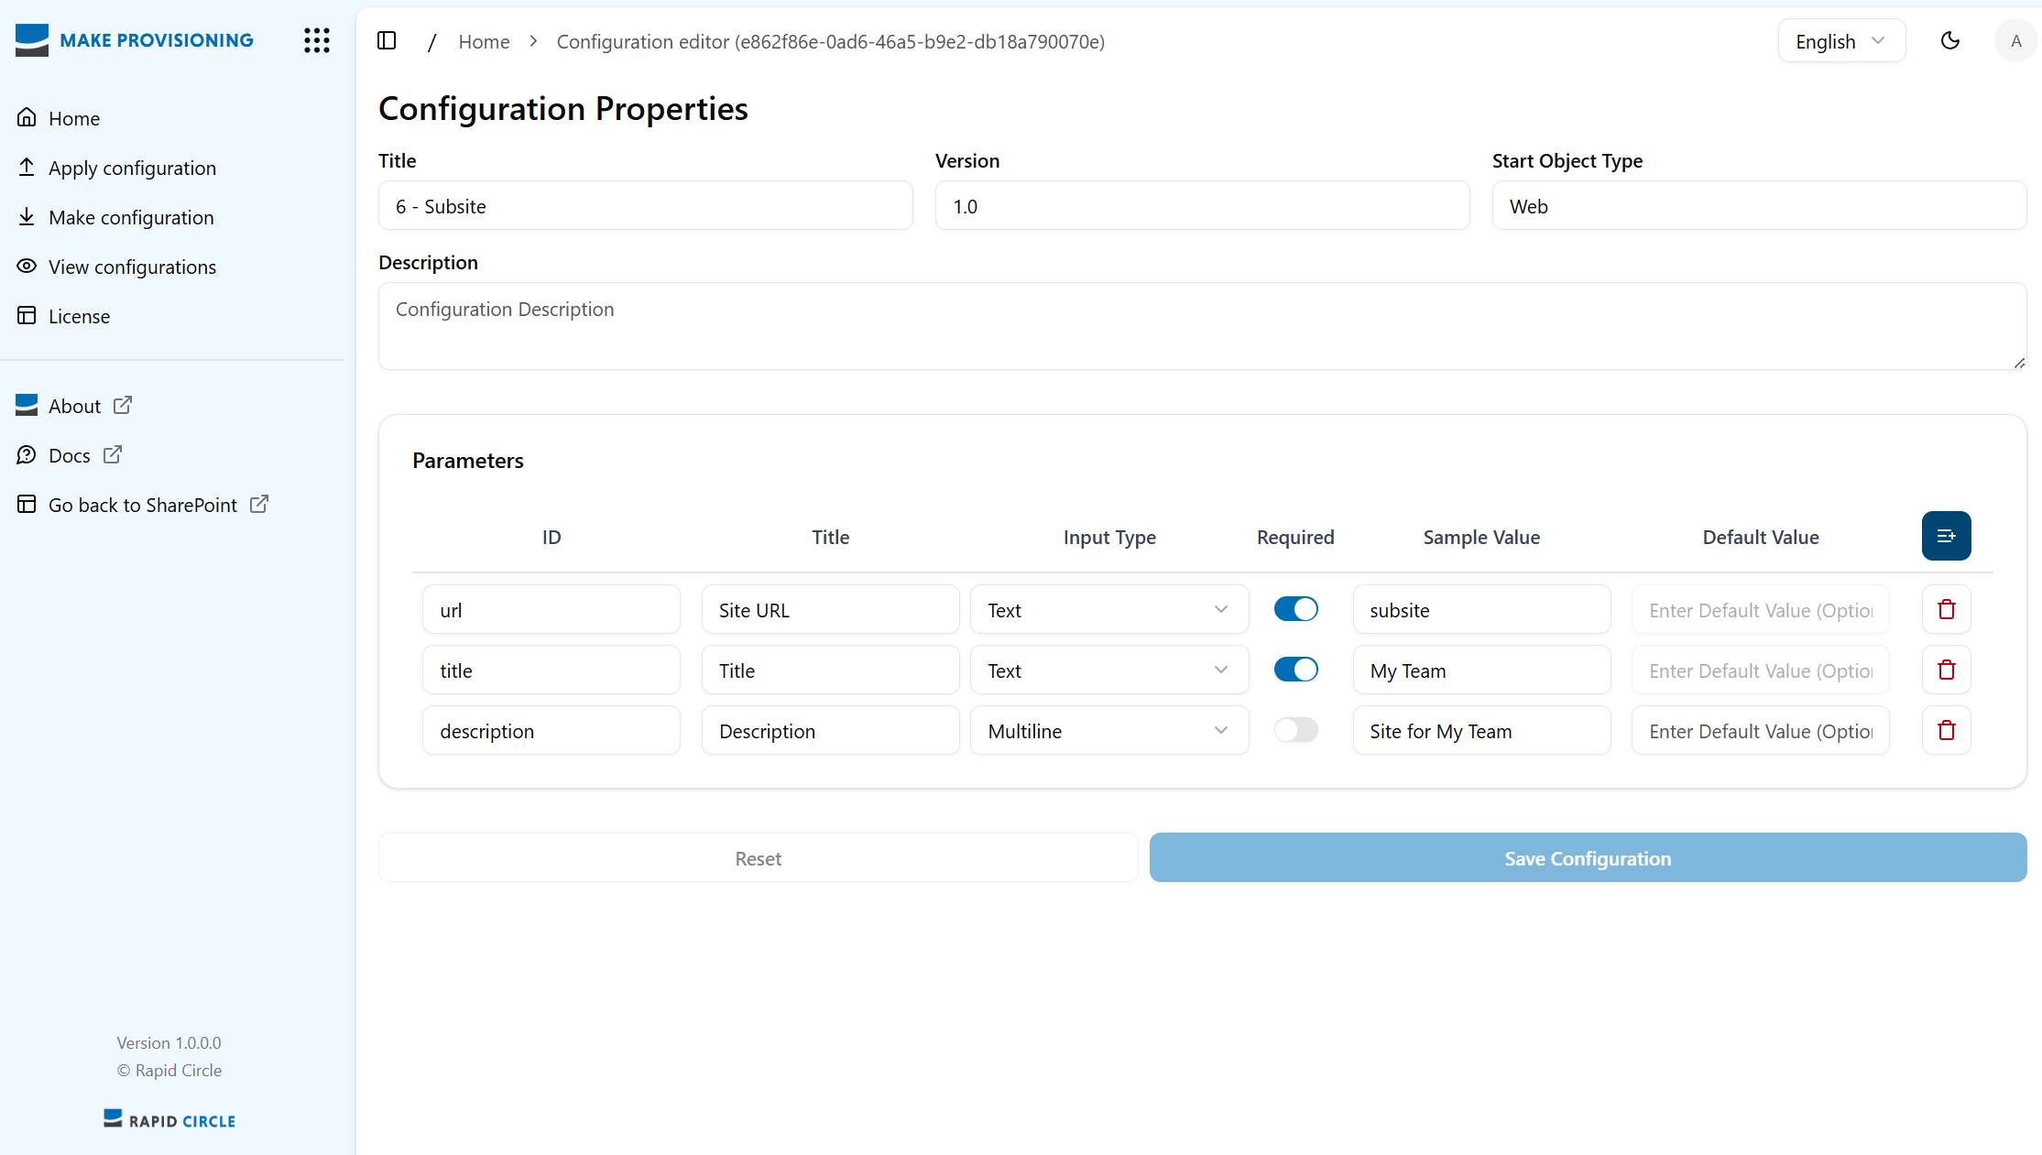This screenshot has width=2042, height=1155.
Task: Toggle Required switch for url parameter
Action: click(x=1295, y=609)
